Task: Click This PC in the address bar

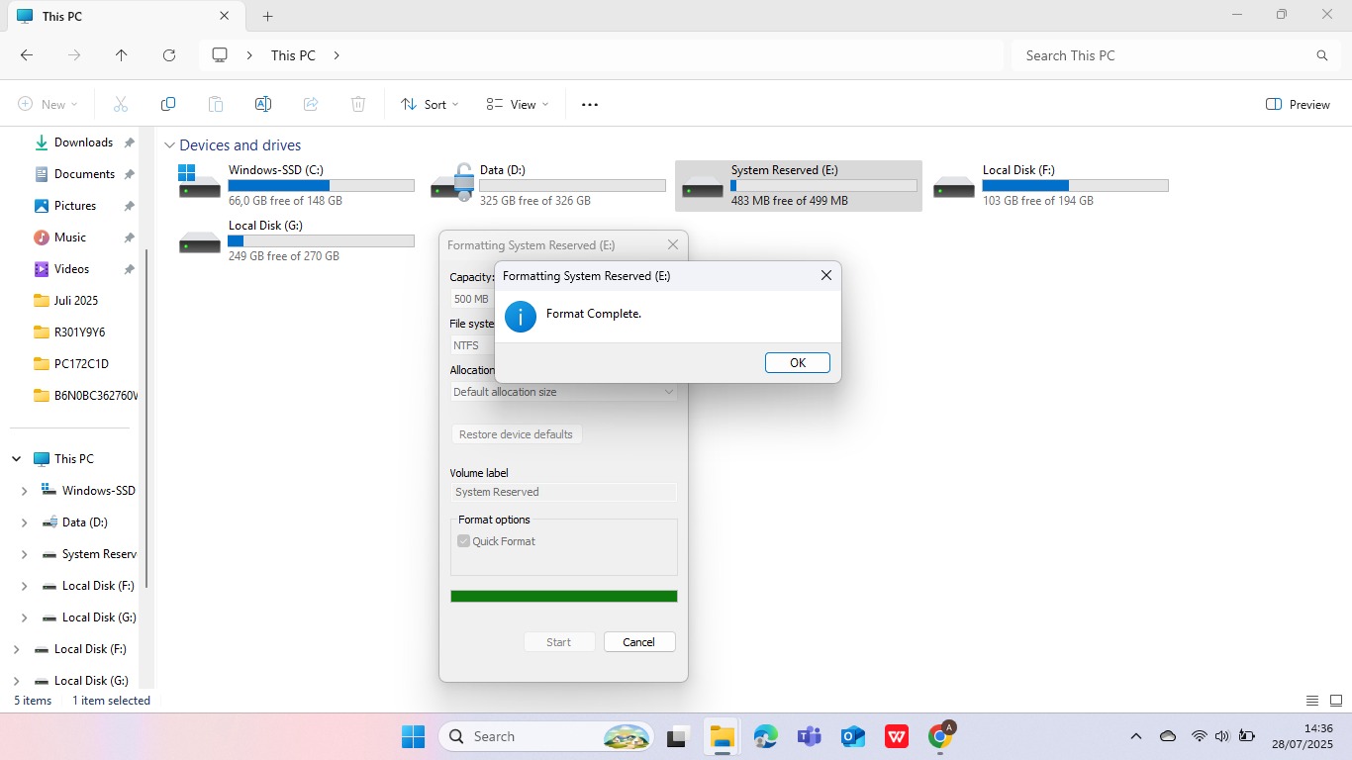Action: coord(293,55)
